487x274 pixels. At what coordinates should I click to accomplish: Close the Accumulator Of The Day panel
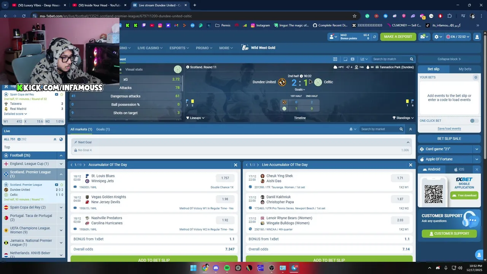tap(236, 165)
